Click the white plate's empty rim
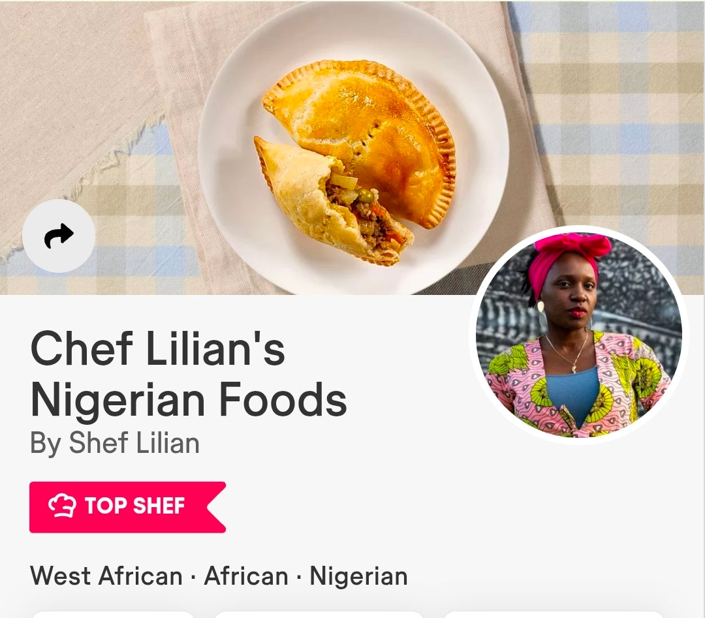Screen dimensions: 705x618 coord(477,90)
